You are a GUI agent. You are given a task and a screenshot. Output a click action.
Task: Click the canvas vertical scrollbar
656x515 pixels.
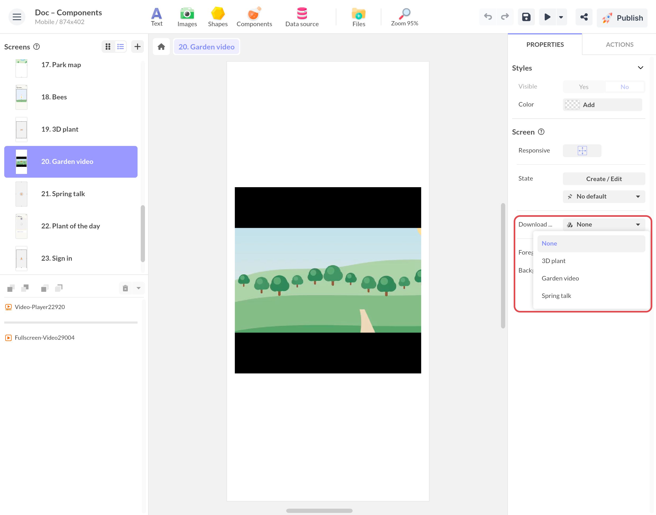point(503,265)
